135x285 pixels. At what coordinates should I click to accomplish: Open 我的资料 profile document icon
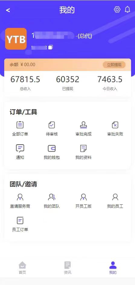(x=83, y=148)
